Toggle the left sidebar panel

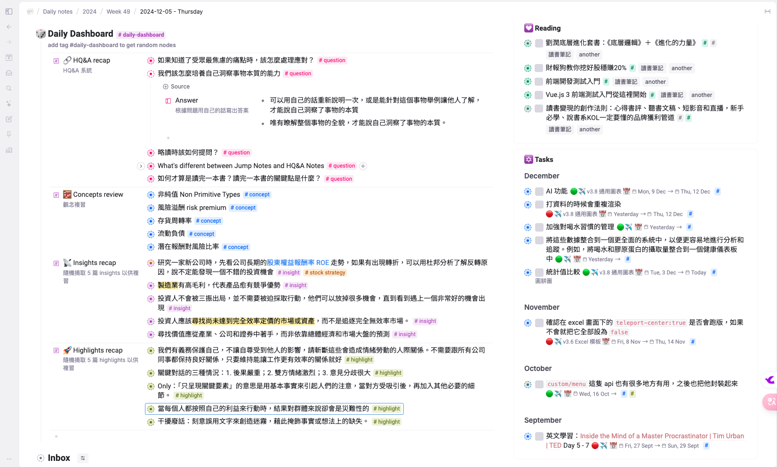[8, 11]
